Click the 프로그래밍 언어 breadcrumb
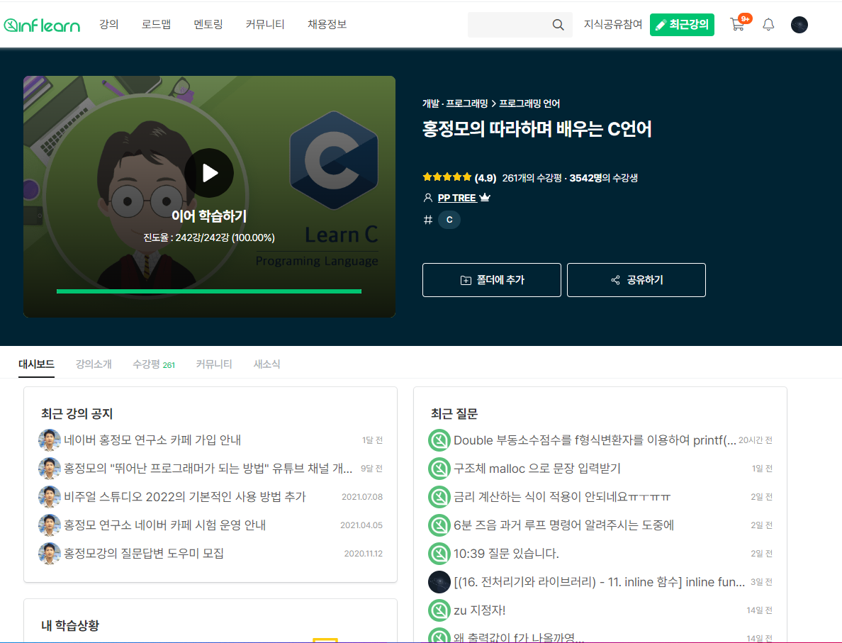The image size is (842, 643). click(x=529, y=103)
